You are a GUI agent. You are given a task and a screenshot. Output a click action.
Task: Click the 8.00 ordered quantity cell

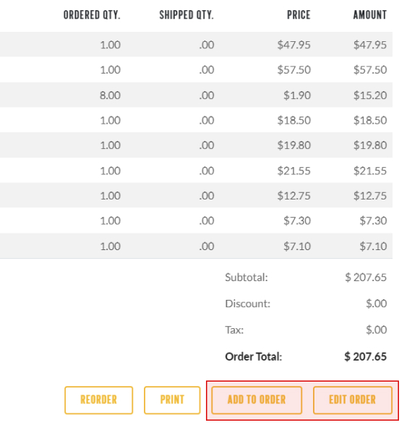coord(110,95)
